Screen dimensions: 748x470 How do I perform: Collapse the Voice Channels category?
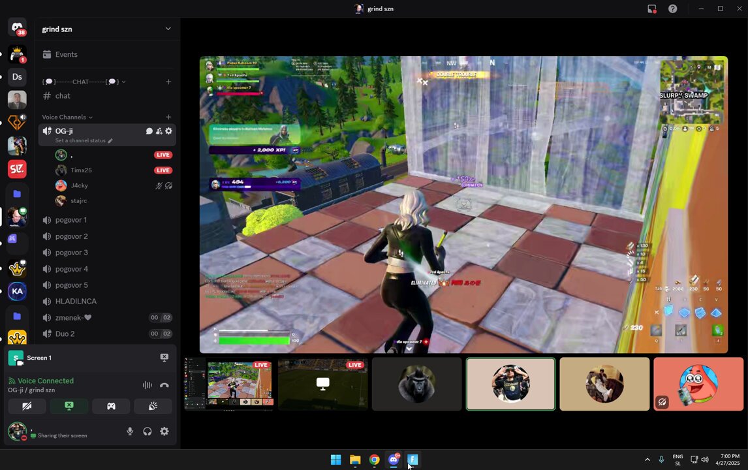click(x=67, y=117)
